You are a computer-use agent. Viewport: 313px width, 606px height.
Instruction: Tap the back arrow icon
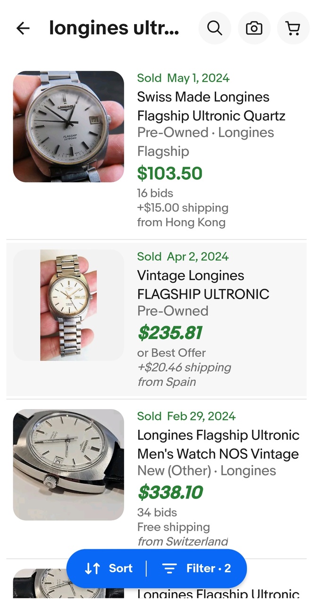pyautogui.click(x=23, y=28)
